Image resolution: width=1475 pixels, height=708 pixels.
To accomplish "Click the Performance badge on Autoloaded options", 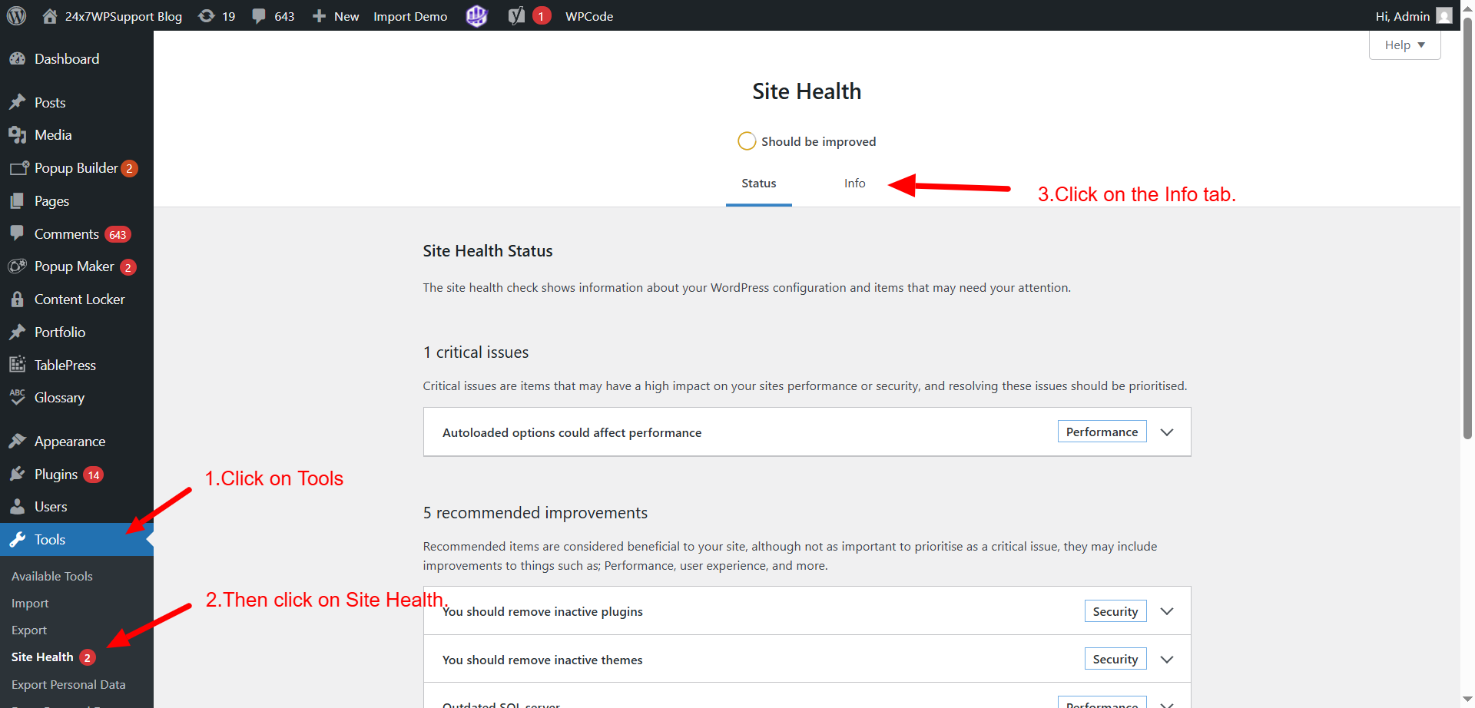I will point(1102,432).
